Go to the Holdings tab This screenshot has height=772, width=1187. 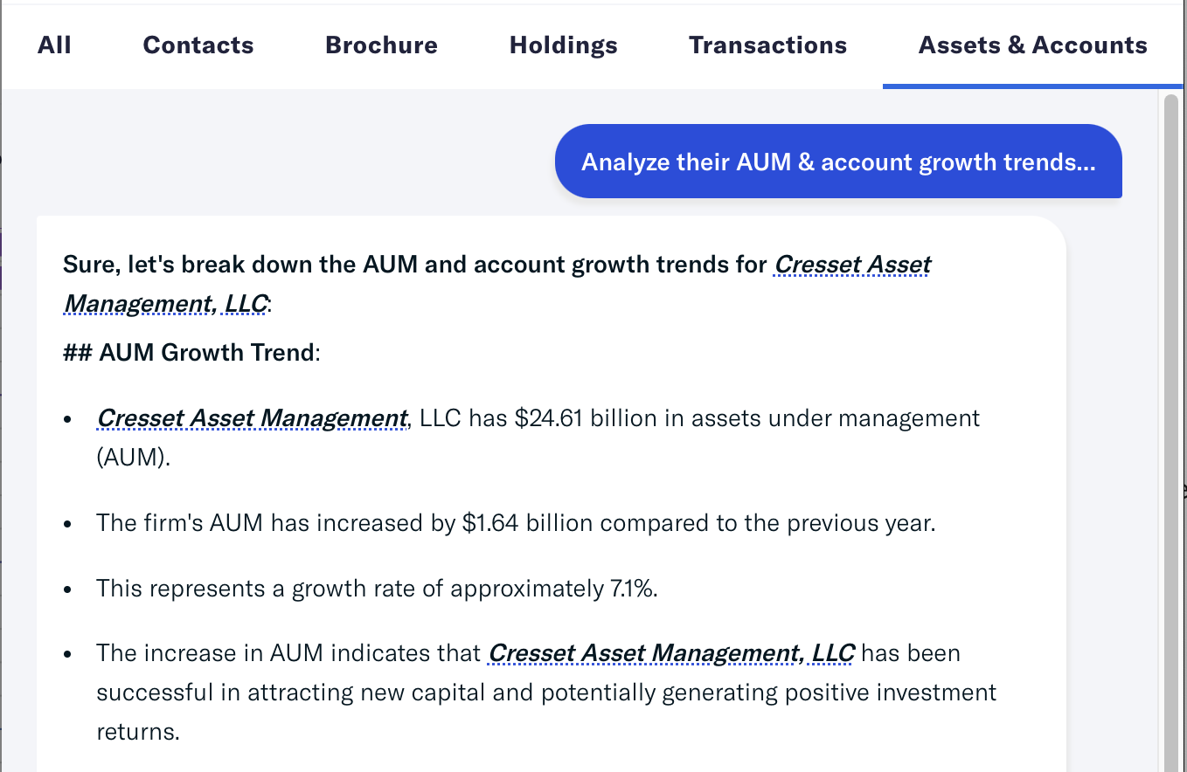564,45
